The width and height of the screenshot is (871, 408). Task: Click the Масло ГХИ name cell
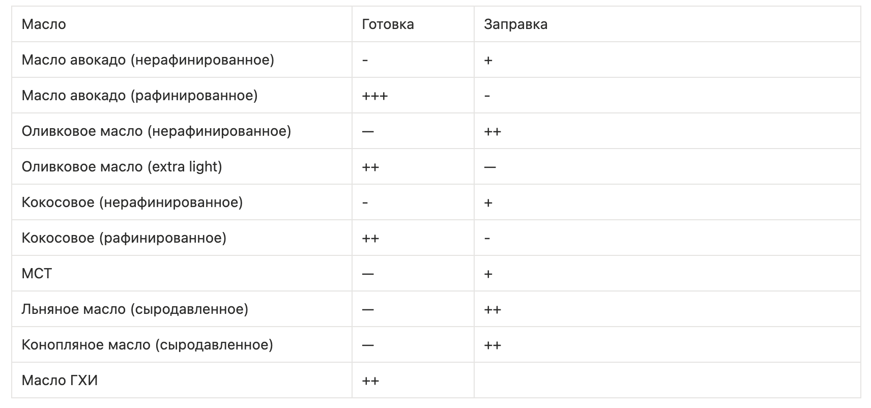tap(60, 381)
